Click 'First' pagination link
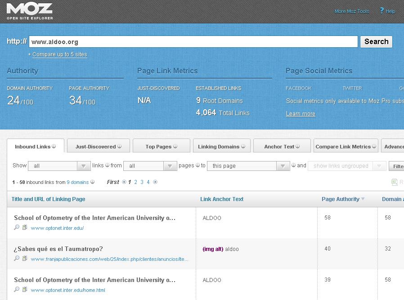The width and height of the screenshot is (404, 300). [113, 182]
